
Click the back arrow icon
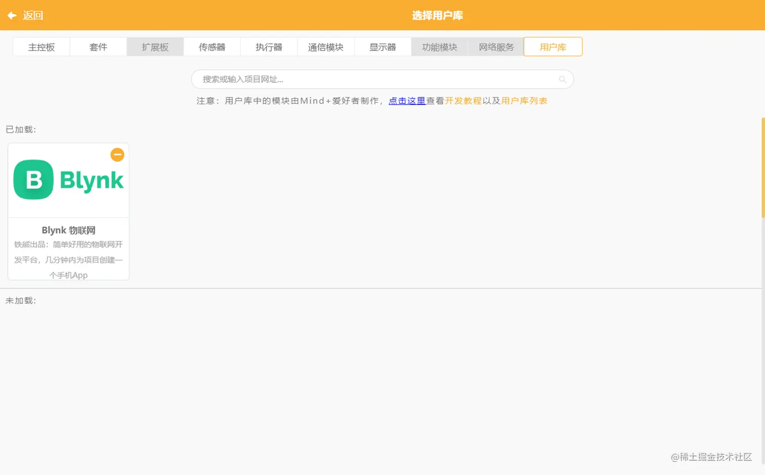[12, 15]
